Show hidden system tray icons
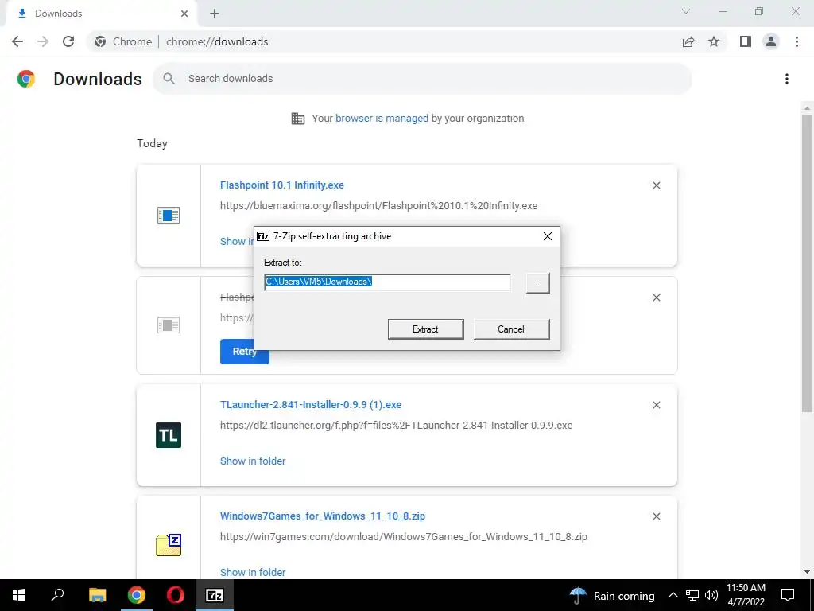 tap(673, 595)
